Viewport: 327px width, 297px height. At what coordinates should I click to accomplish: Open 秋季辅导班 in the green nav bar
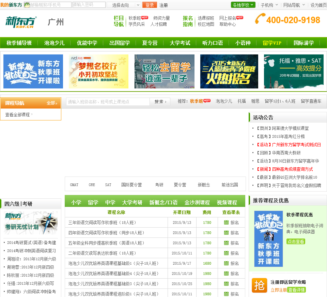[19, 43]
